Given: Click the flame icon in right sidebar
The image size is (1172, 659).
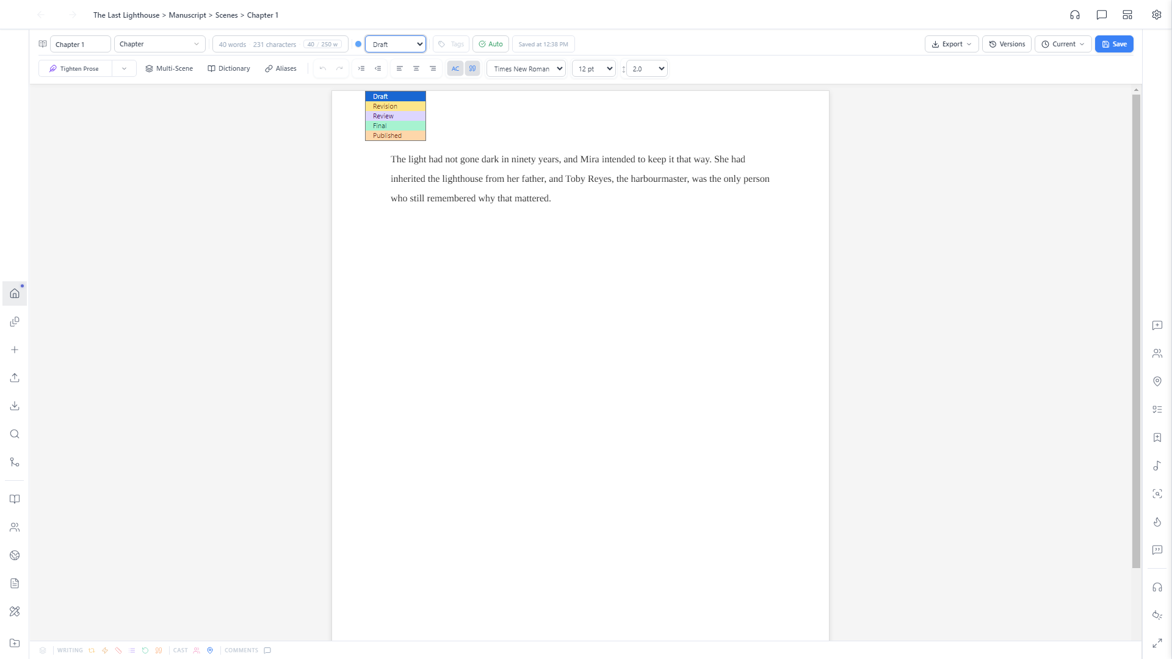Looking at the screenshot, I should point(1157,522).
